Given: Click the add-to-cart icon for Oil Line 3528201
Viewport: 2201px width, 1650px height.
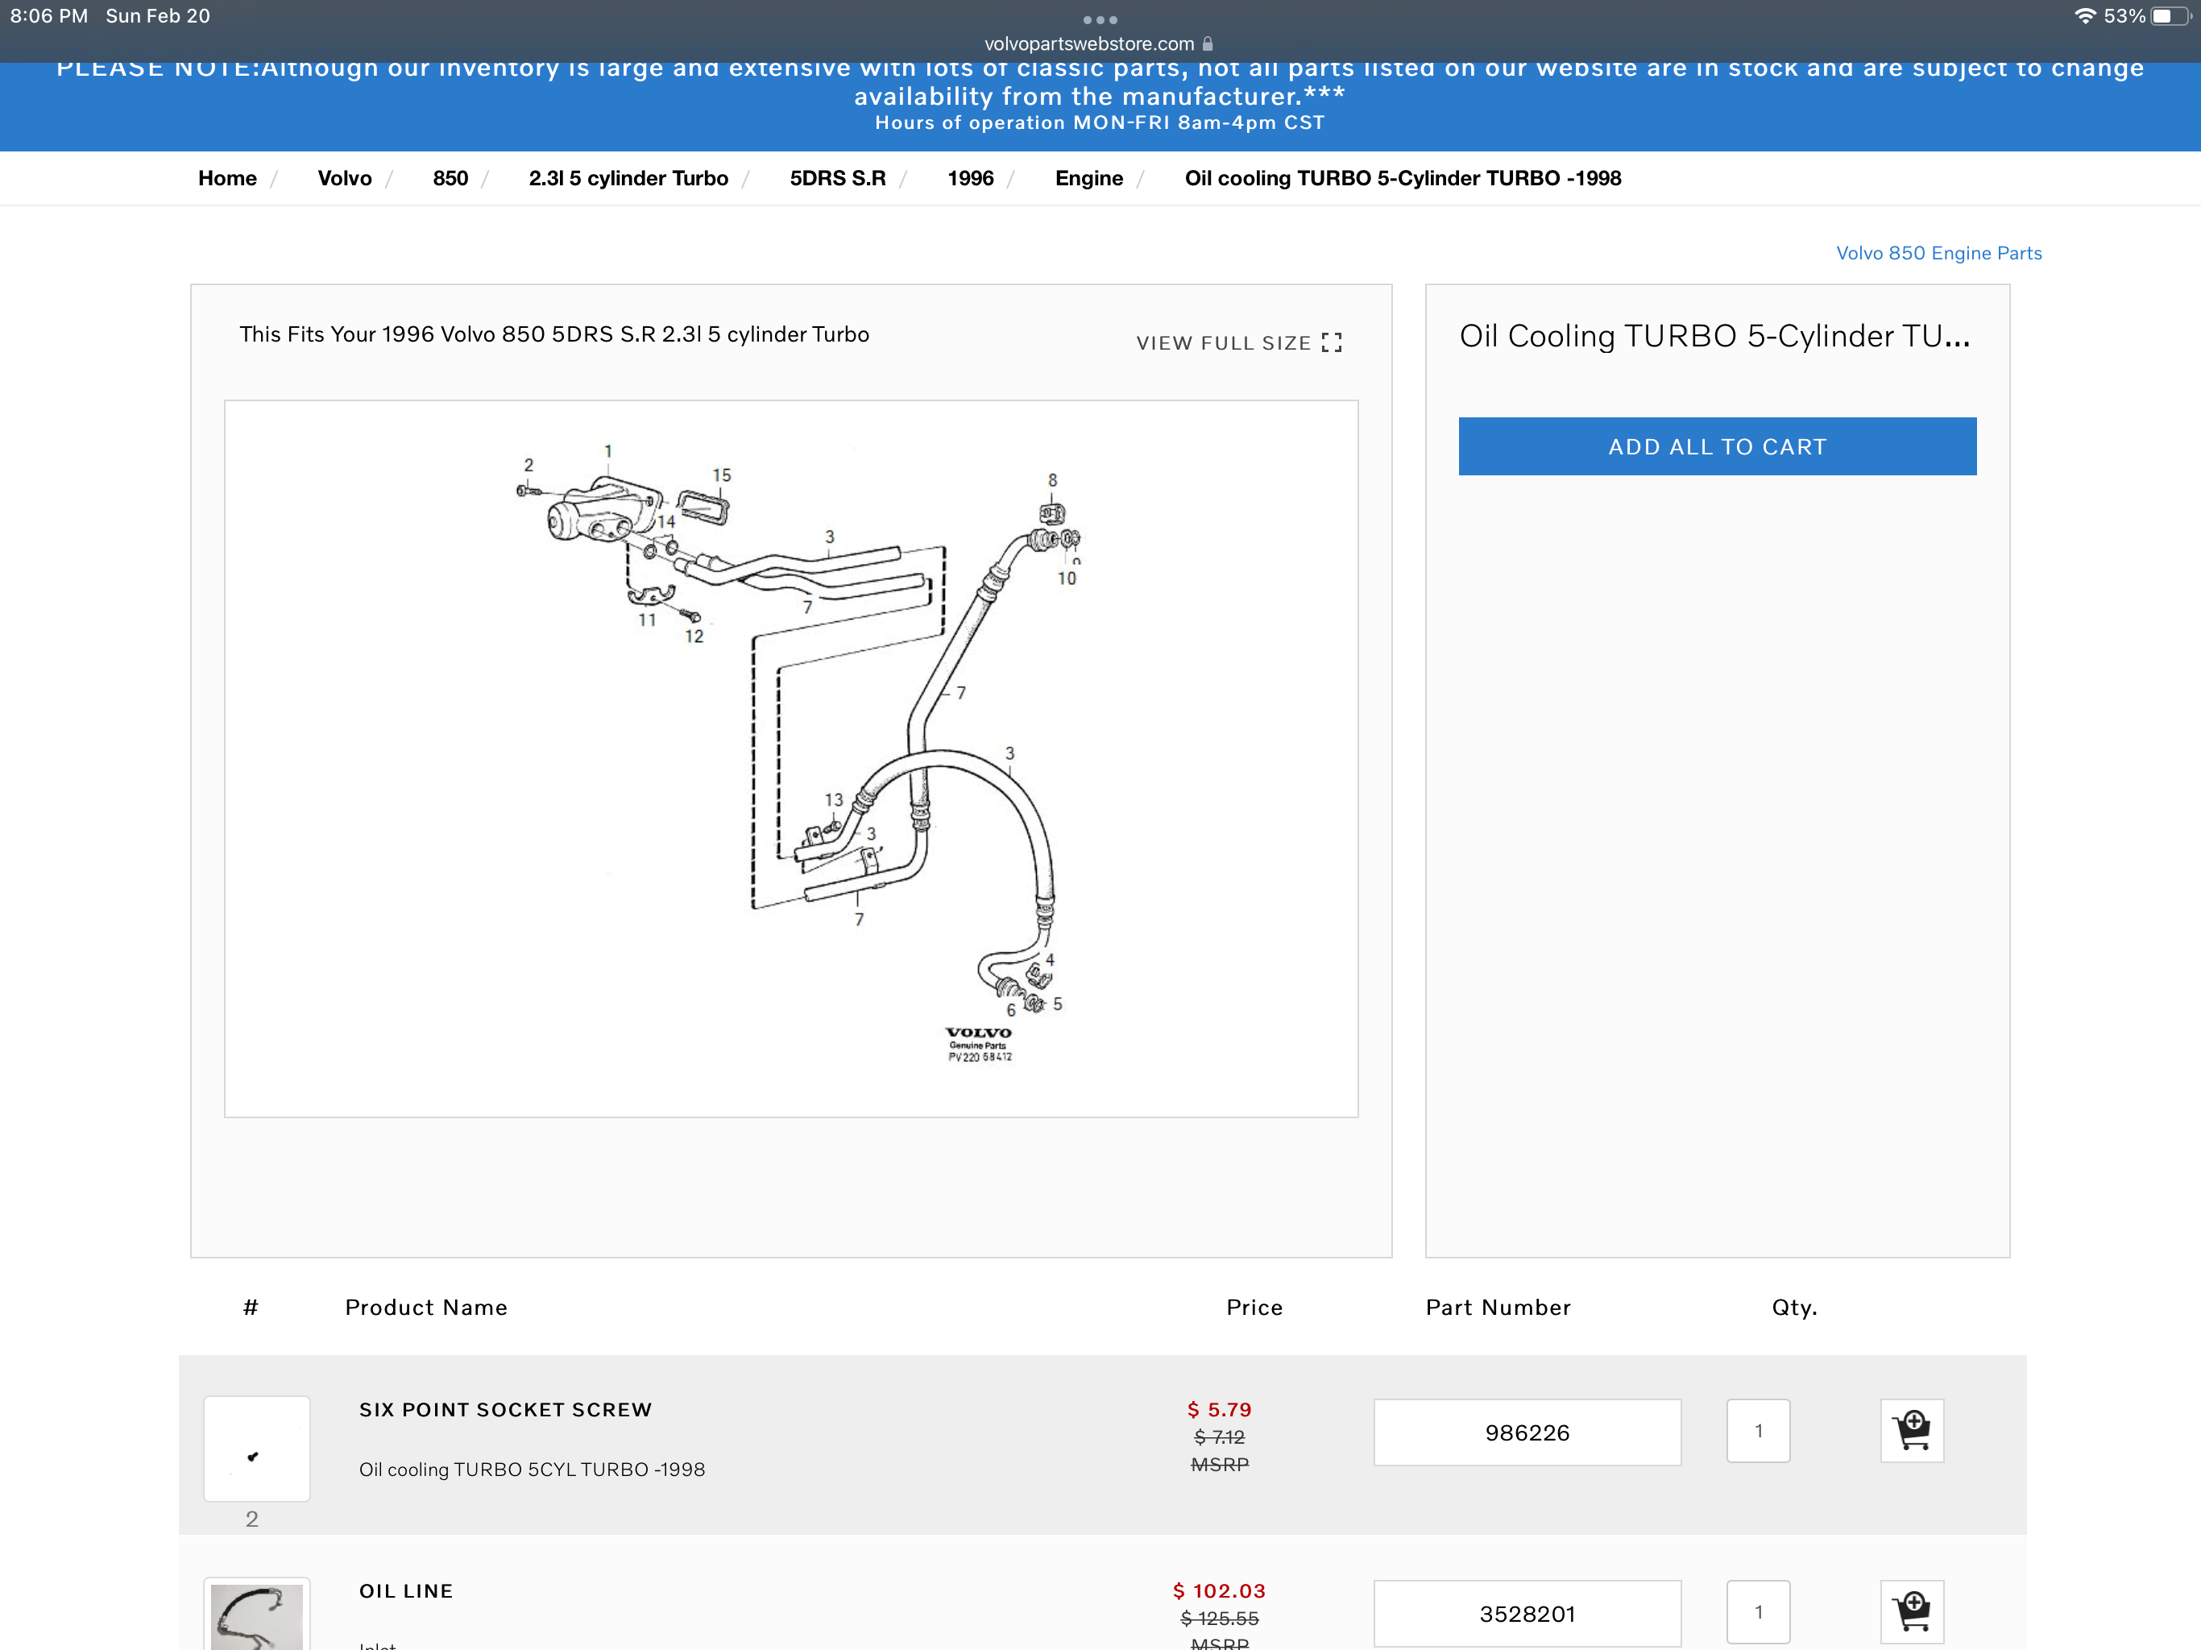Looking at the screenshot, I should click(x=1912, y=1611).
